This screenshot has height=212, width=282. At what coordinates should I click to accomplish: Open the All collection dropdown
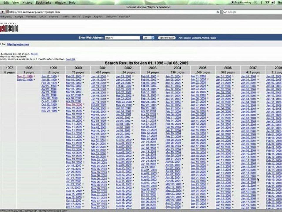(149, 38)
